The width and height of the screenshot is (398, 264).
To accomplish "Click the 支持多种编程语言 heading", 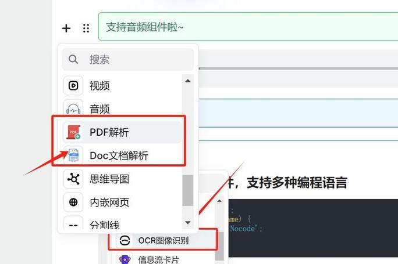I will [x=297, y=183].
